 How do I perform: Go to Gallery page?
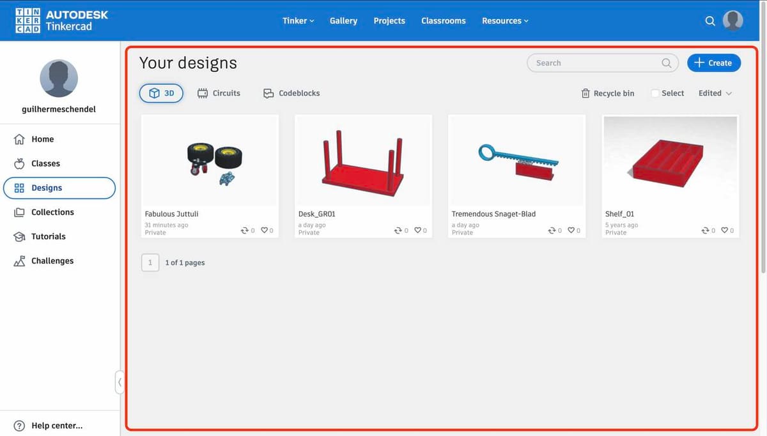click(x=343, y=21)
